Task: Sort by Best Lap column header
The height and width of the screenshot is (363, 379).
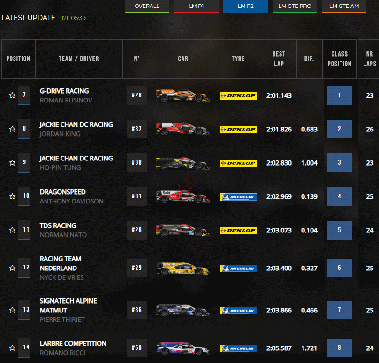Action: pos(279,59)
